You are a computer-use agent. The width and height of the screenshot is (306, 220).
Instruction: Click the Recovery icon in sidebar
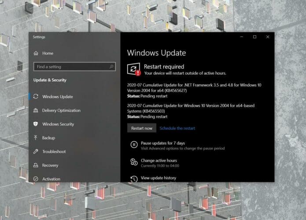[36, 165]
